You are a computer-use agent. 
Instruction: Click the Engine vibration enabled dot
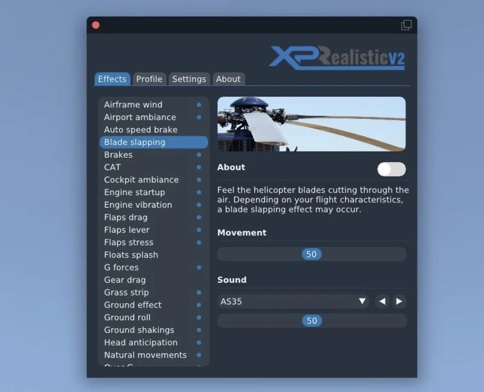coord(199,205)
